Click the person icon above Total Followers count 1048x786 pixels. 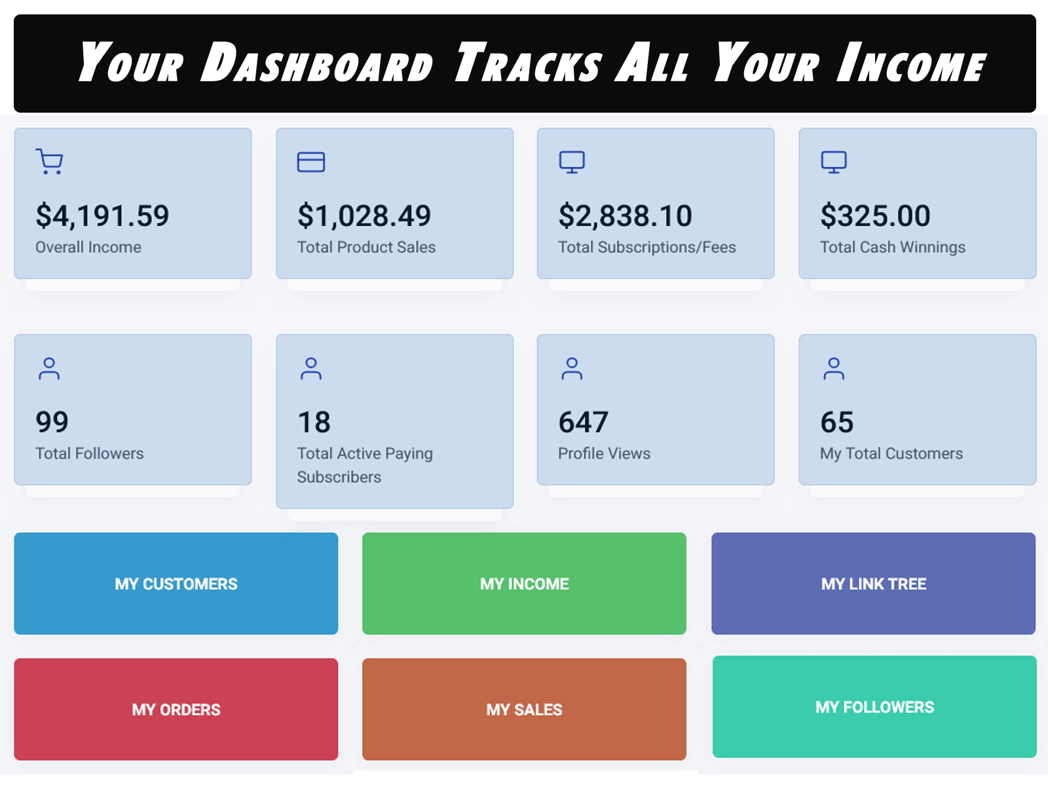click(x=50, y=368)
